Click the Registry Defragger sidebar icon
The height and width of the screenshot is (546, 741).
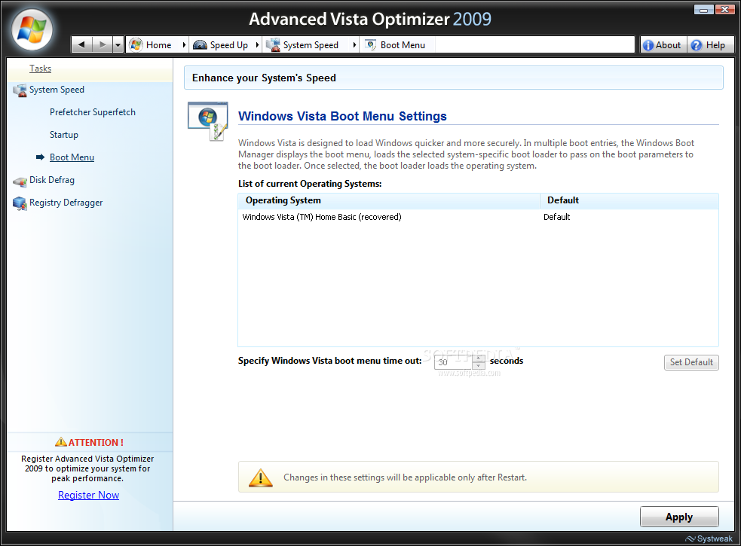pyautogui.click(x=20, y=203)
